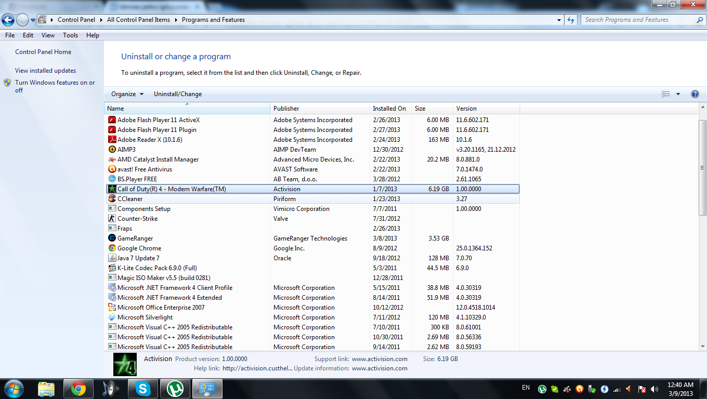The height and width of the screenshot is (399, 707).
Task: Click the Counter-Strike program icon
Action: pos(112,219)
